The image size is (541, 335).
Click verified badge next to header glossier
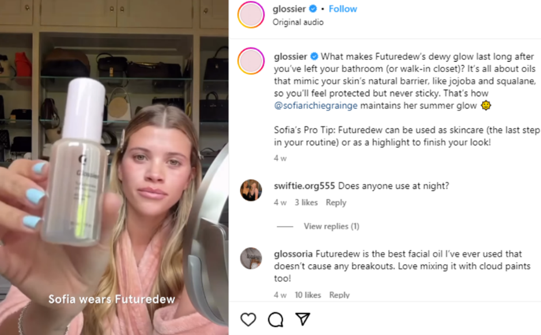pyautogui.click(x=313, y=9)
